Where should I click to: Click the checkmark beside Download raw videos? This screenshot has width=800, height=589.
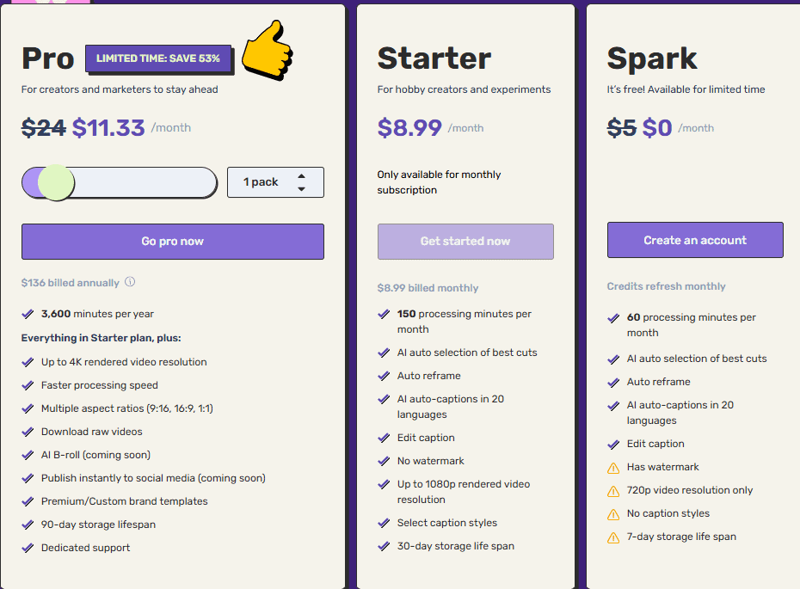click(28, 432)
